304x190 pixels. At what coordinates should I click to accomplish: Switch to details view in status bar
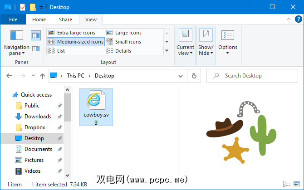tap(287, 184)
